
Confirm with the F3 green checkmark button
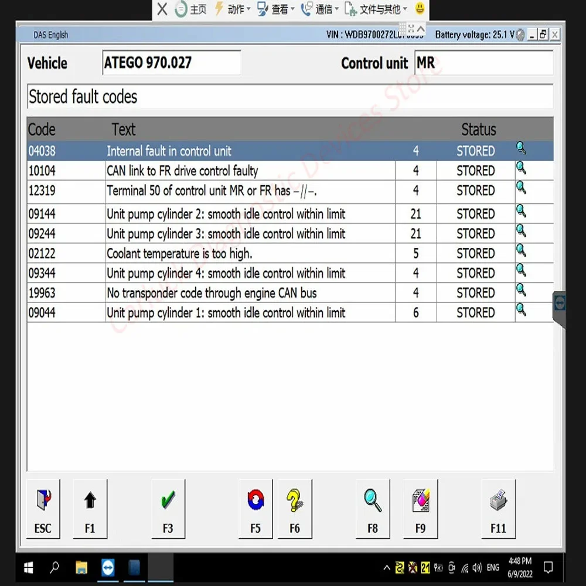(x=168, y=509)
